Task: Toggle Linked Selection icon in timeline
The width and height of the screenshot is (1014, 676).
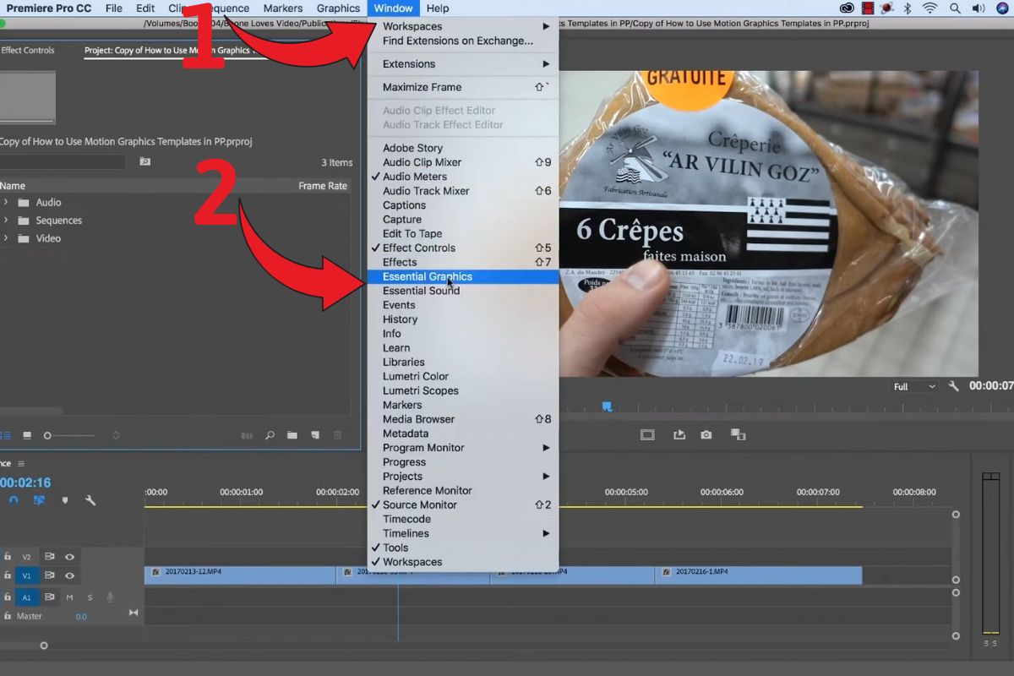Action: (39, 500)
